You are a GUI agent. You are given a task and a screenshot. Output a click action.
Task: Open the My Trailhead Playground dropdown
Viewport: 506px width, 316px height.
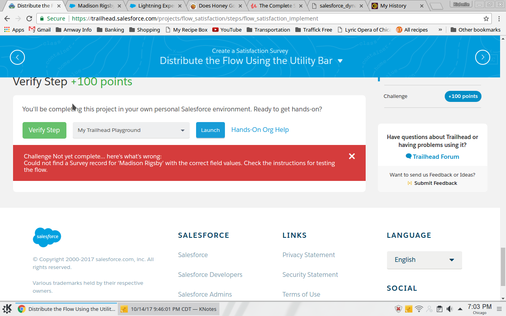(x=131, y=130)
